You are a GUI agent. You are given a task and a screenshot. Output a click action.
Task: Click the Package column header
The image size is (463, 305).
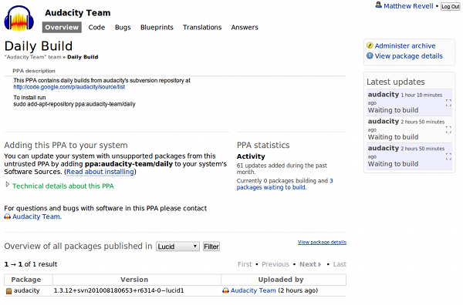pyautogui.click(x=26, y=280)
